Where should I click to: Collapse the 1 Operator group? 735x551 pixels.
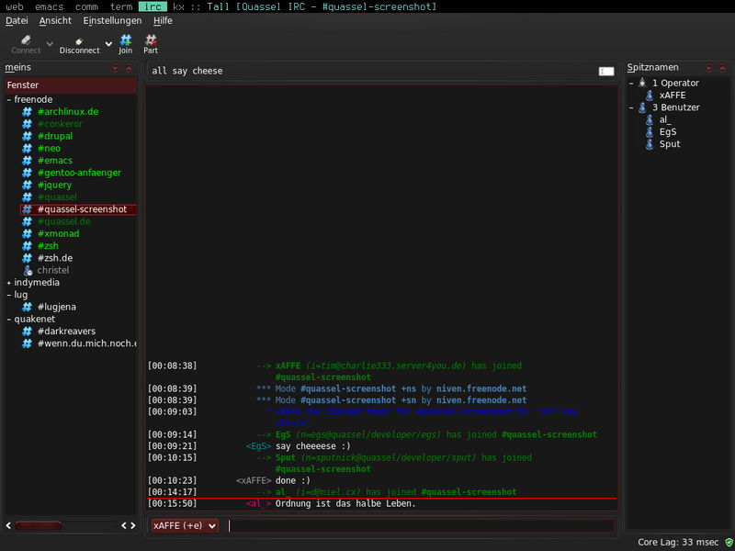(631, 83)
